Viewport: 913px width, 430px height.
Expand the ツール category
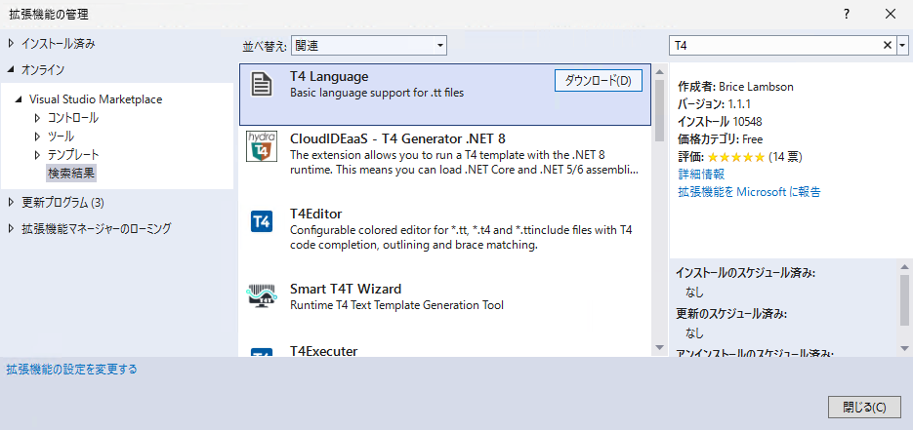38,137
